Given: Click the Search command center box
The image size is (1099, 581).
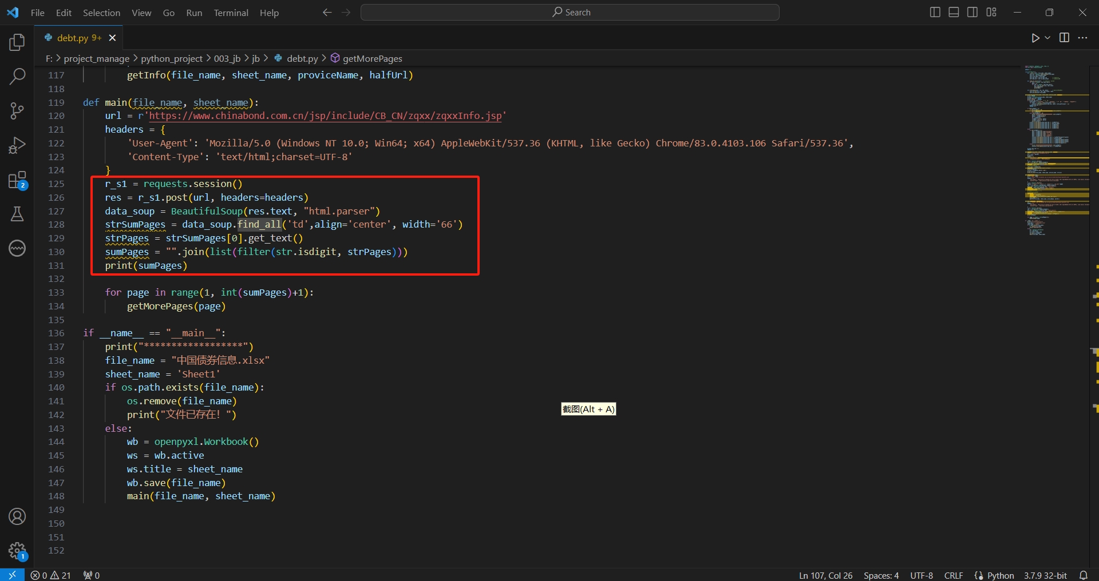Looking at the screenshot, I should (x=570, y=12).
